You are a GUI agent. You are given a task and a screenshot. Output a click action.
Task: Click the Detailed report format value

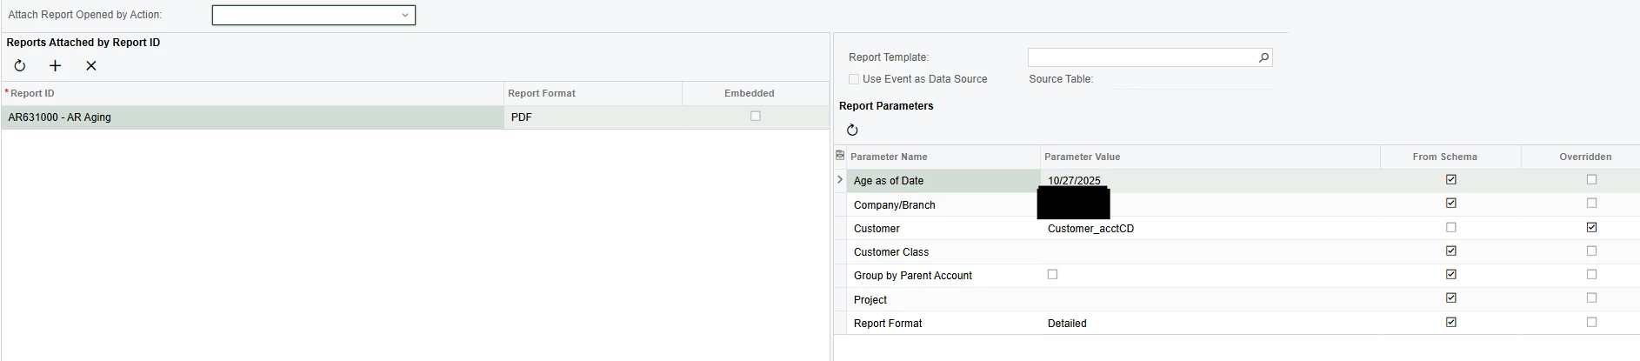pyautogui.click(x=1067, y=324)
